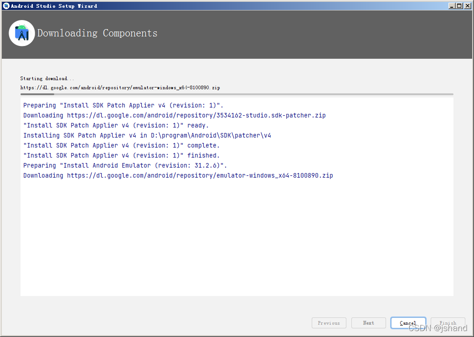Click log line "Installing SDK Patch Applier v4 in D:\program..."
Screen dimensions: 474x337
tap(147, 135)
